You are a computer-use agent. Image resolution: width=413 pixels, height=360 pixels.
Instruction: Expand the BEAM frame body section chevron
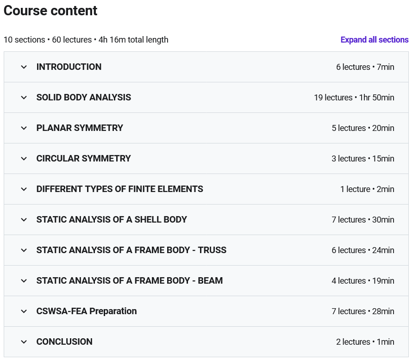pyautogui.click(x=24, y=281)
